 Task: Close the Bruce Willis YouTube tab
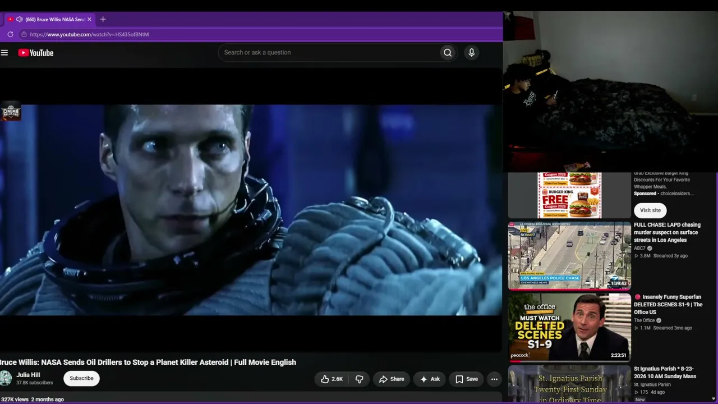(x=89, y=19)
